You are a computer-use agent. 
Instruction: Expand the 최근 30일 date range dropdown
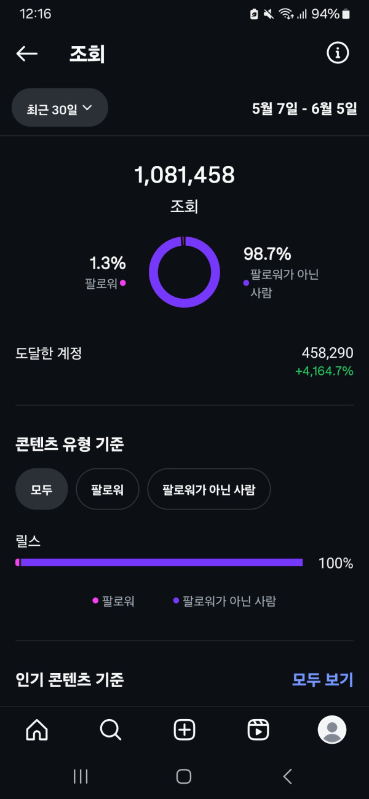60,109
